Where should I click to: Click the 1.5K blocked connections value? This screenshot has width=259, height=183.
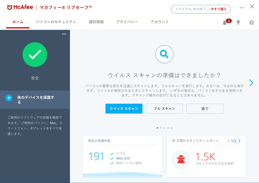205,156
